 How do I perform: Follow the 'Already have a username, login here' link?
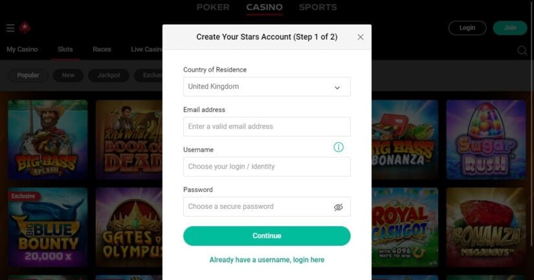[x=267, y=260]
